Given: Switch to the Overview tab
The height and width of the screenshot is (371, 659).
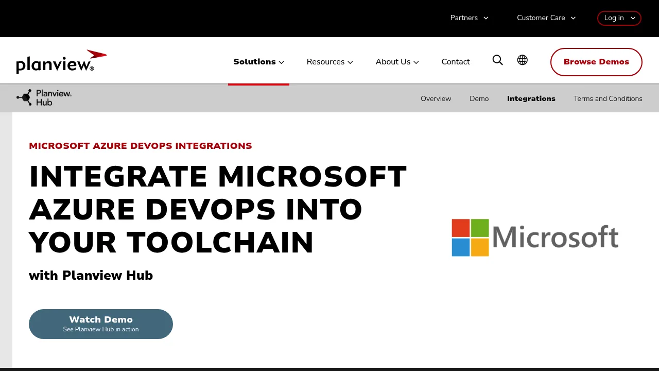Looking at the screenshot, I should pos(436,98).
